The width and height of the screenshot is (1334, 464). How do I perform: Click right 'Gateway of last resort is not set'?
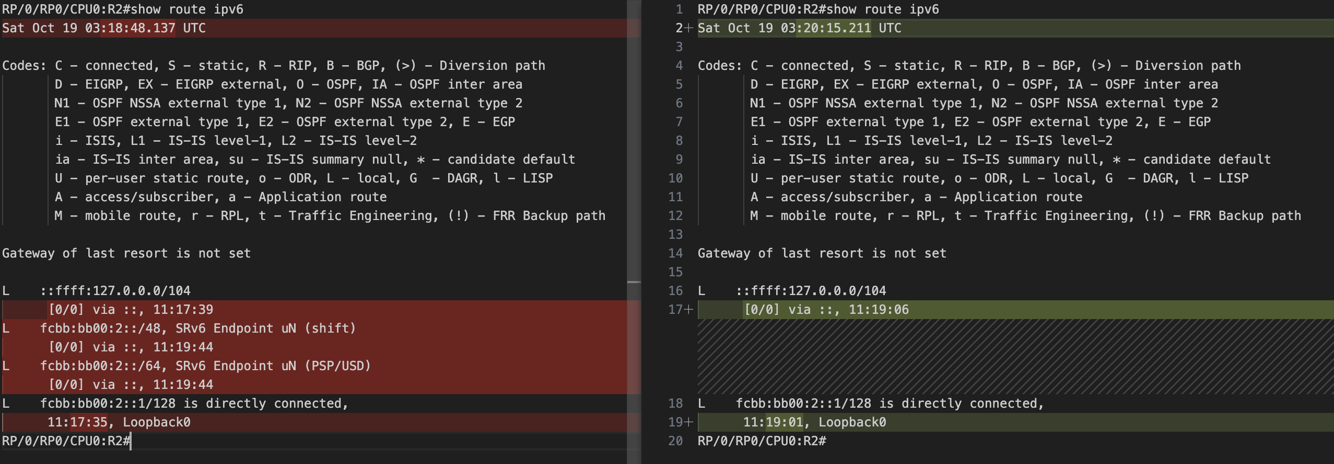pyautogui.click(x=822, y=253)
